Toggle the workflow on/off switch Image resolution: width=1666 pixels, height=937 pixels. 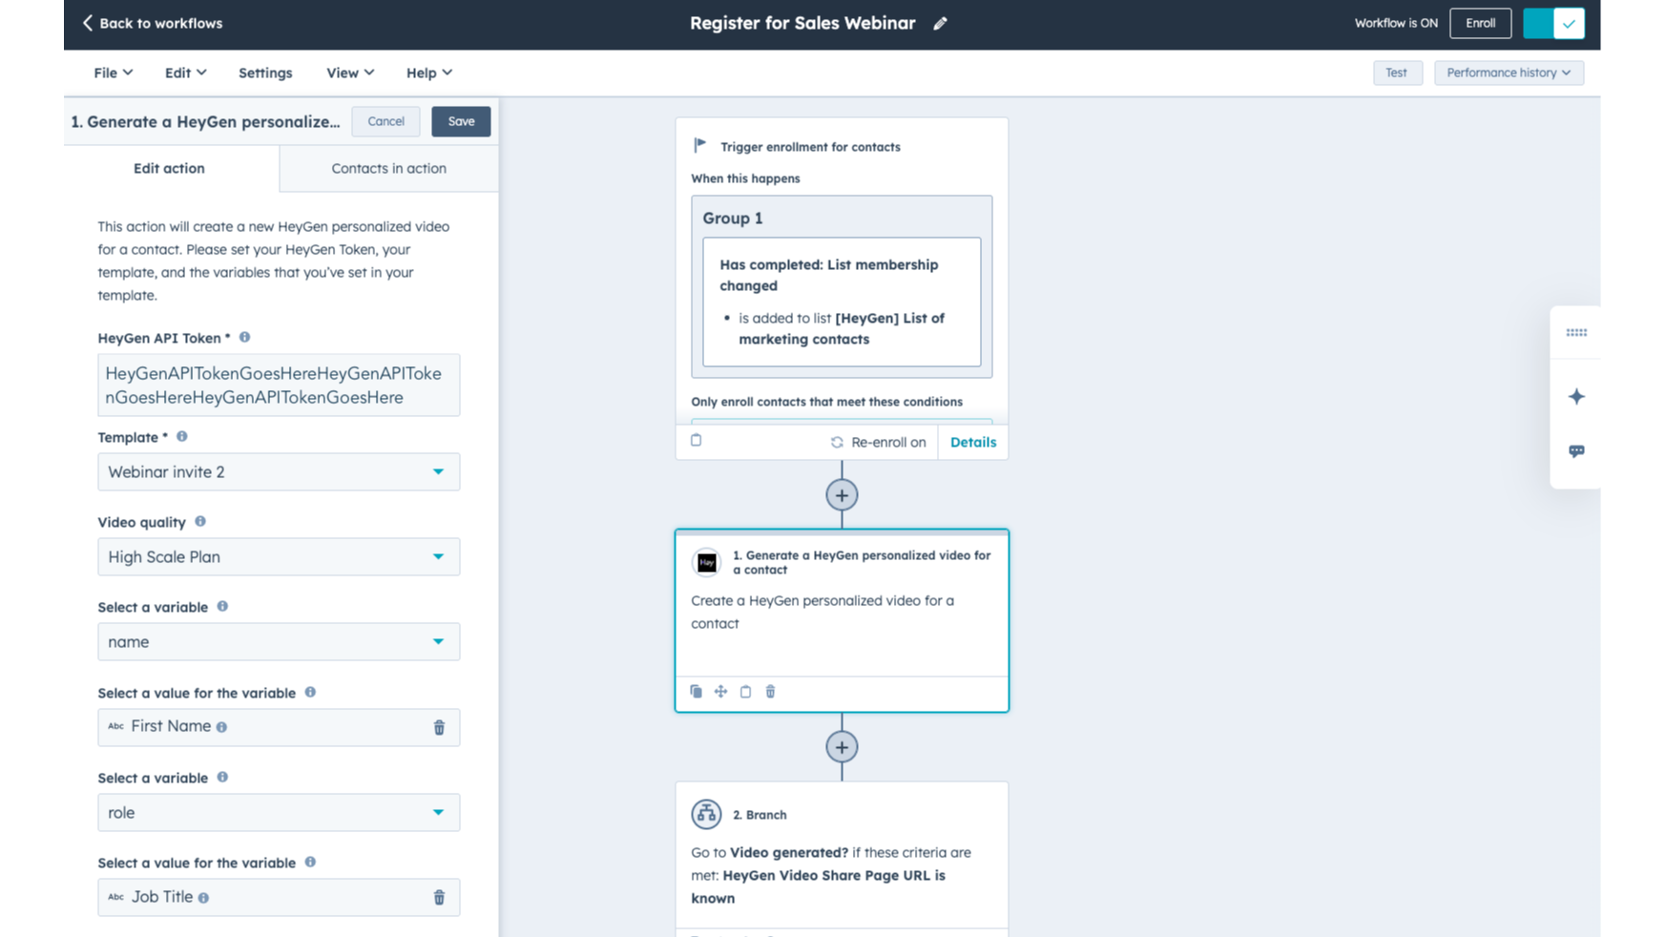tap(1553, 24)
